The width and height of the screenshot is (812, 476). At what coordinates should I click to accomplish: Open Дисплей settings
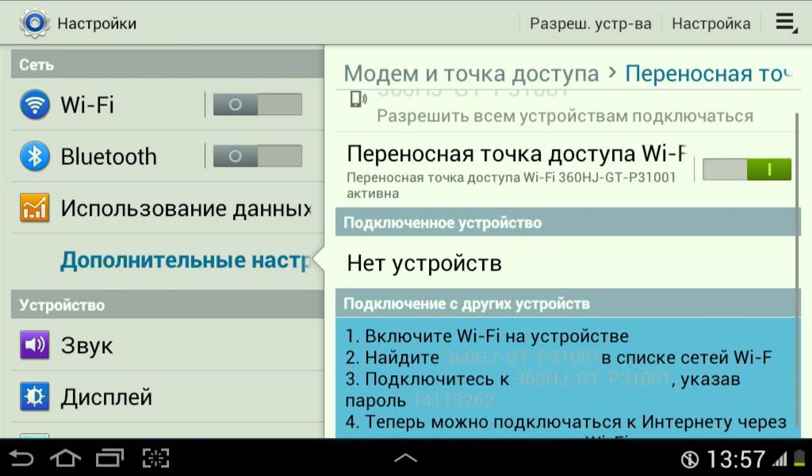[167, 397]
